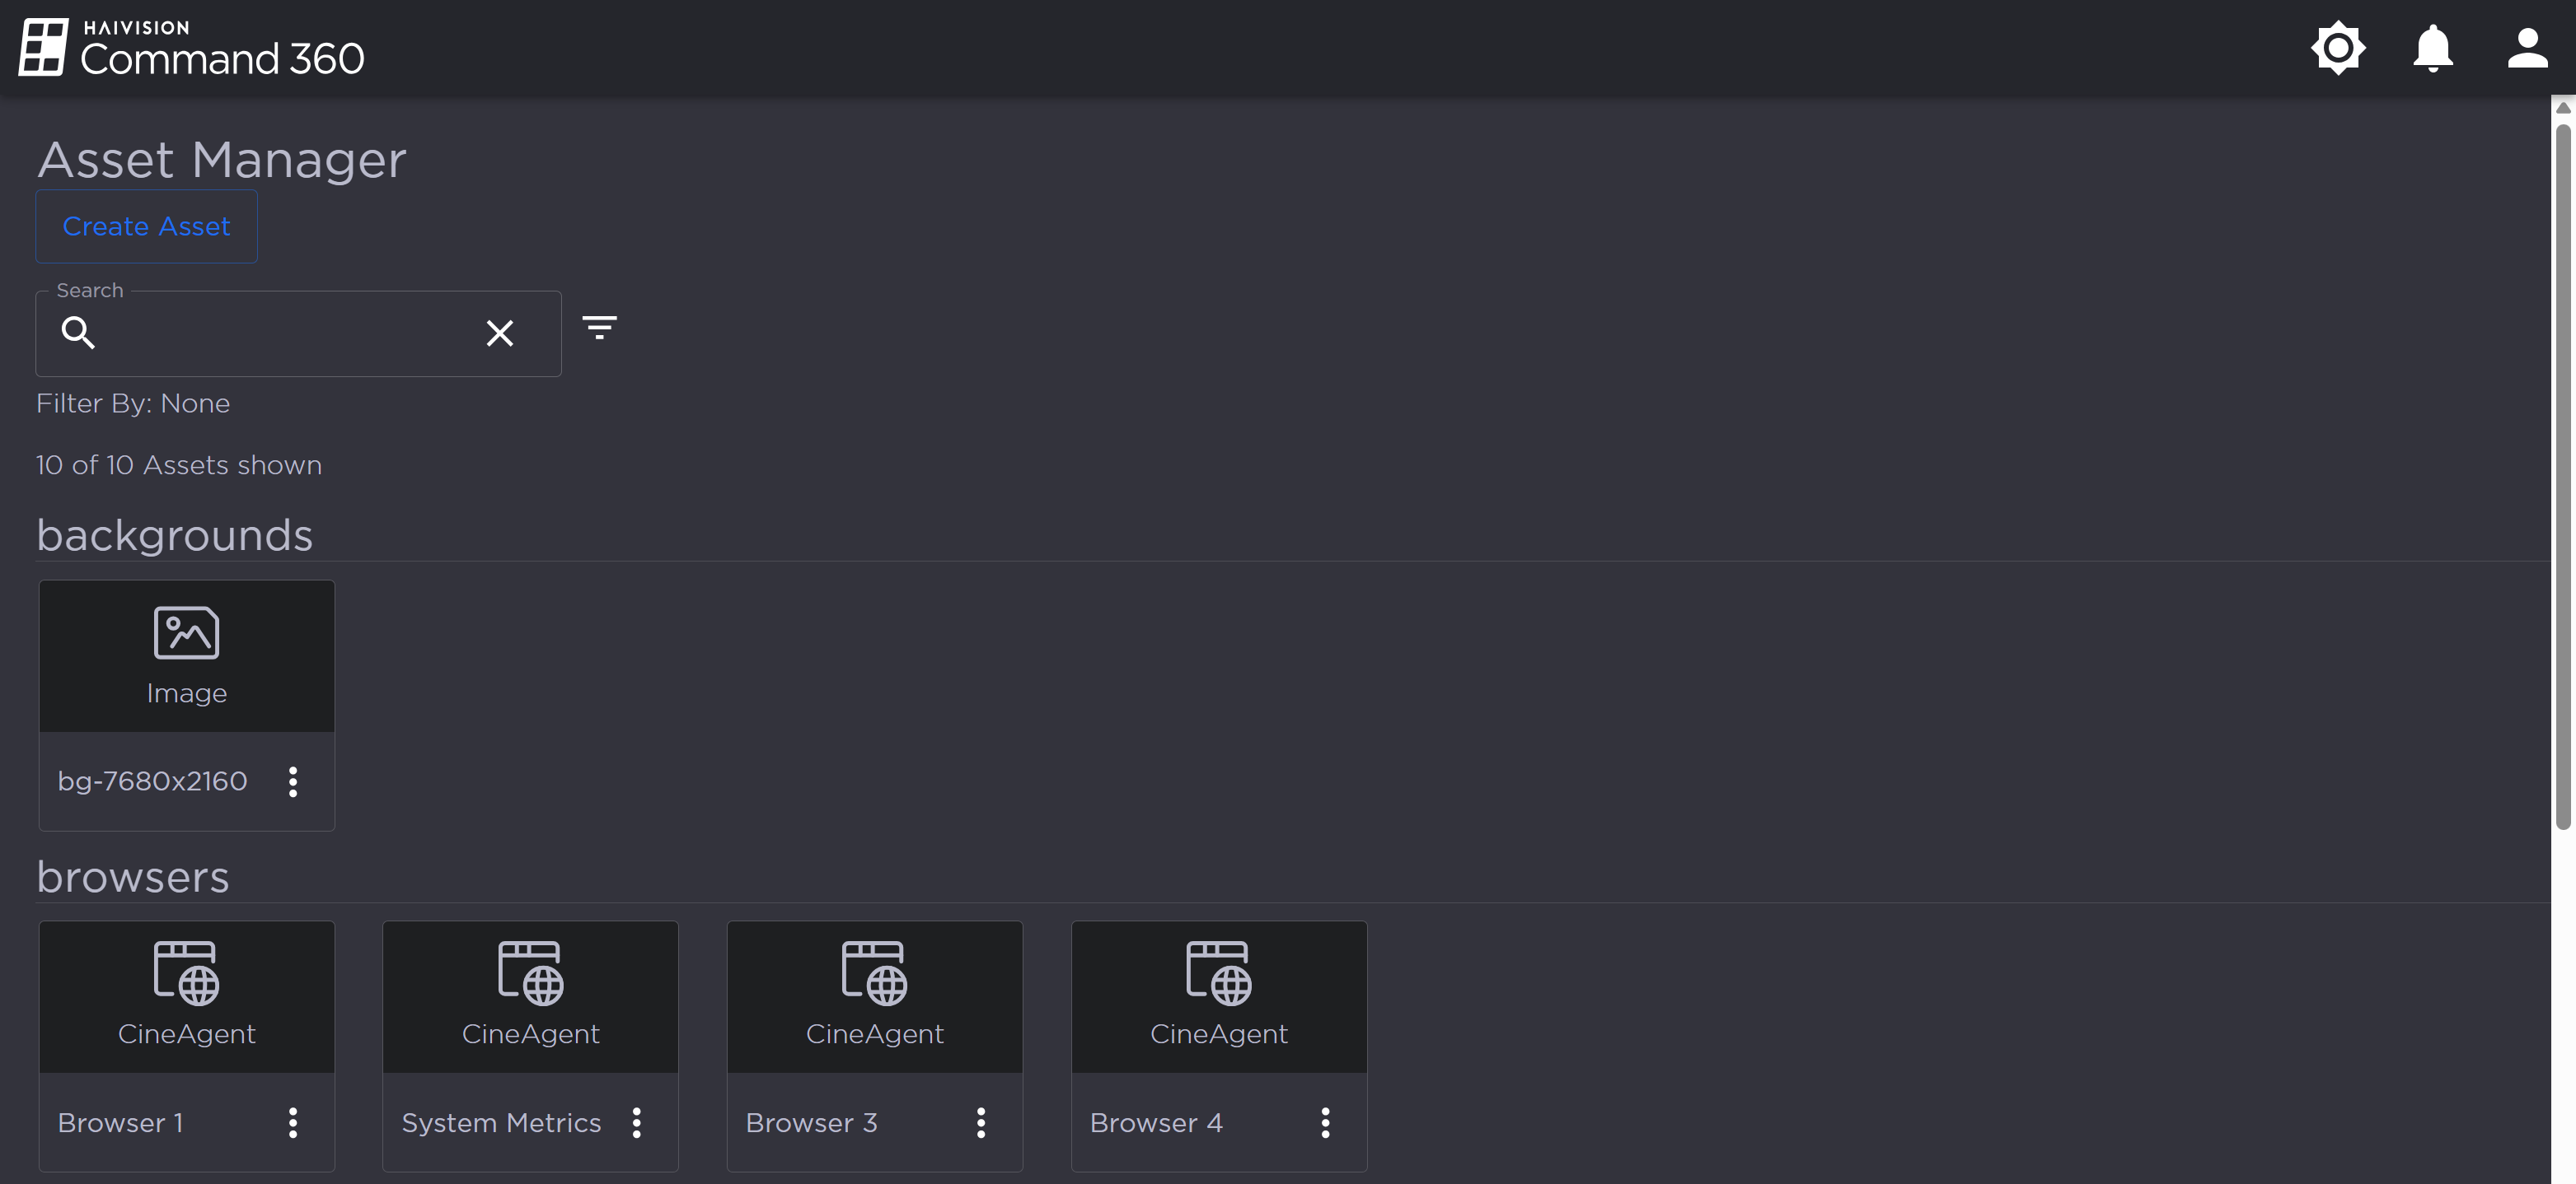Open bg-7680x2160 options menu
This screenshot has width=2576, height=1184.
click(293, 781)
